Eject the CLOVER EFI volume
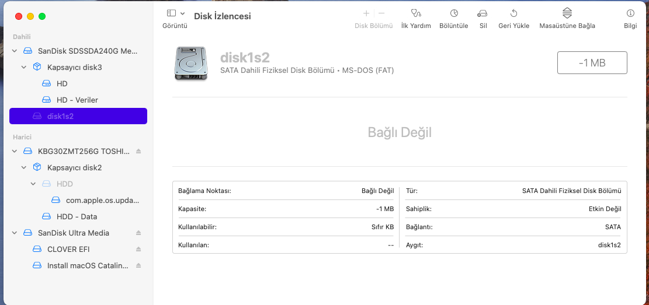Image resolution: width=649 pixels, height=305 pixels. point(138,250)
